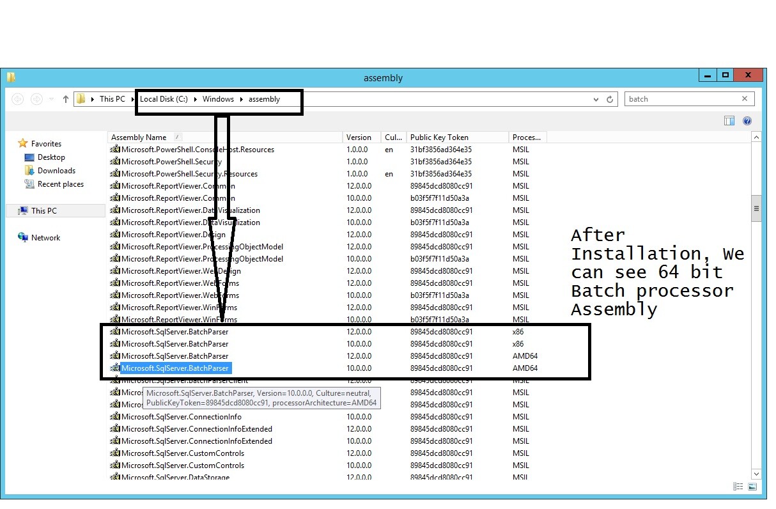Click the Network icon in sidebar

click(x=23, y=237)
